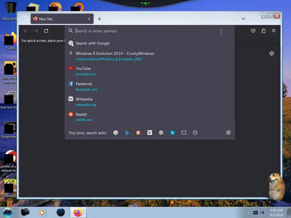Choose Search with Google suggestion
This screenshot has height=218, width=291.
[149, 43]
